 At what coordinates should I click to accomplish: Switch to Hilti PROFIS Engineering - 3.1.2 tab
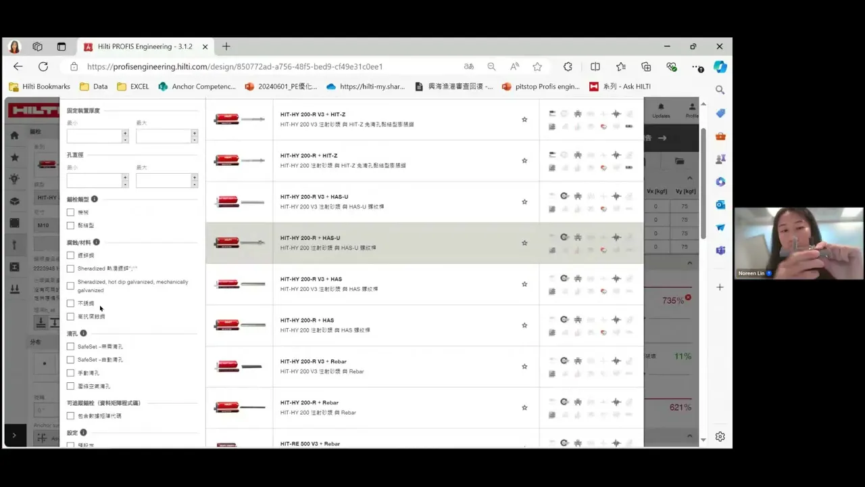[x=145, y=47]
